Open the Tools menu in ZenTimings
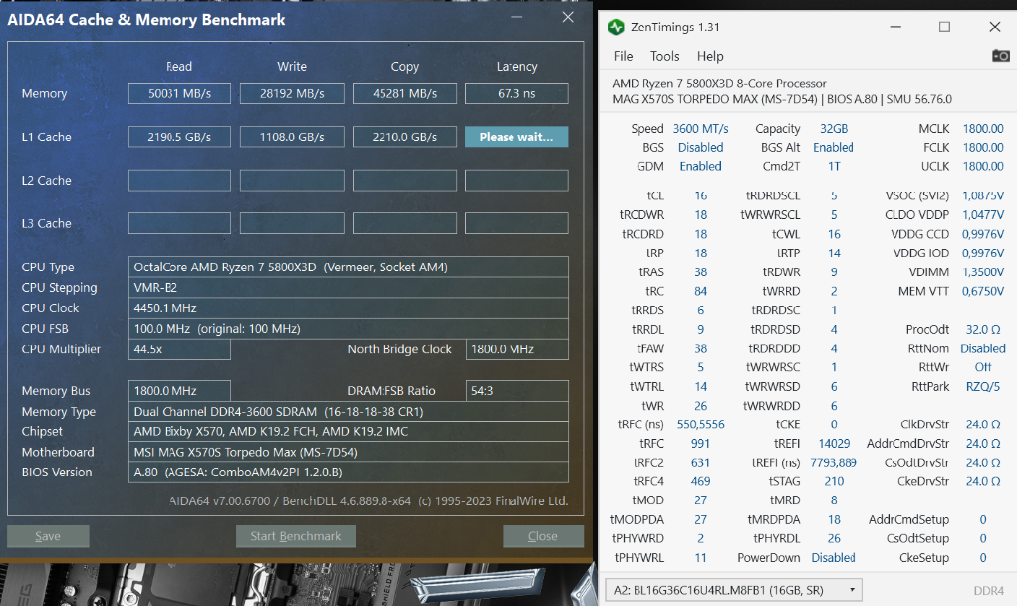Viewport: 1017px width, 606px height. [x=665, y=56]
